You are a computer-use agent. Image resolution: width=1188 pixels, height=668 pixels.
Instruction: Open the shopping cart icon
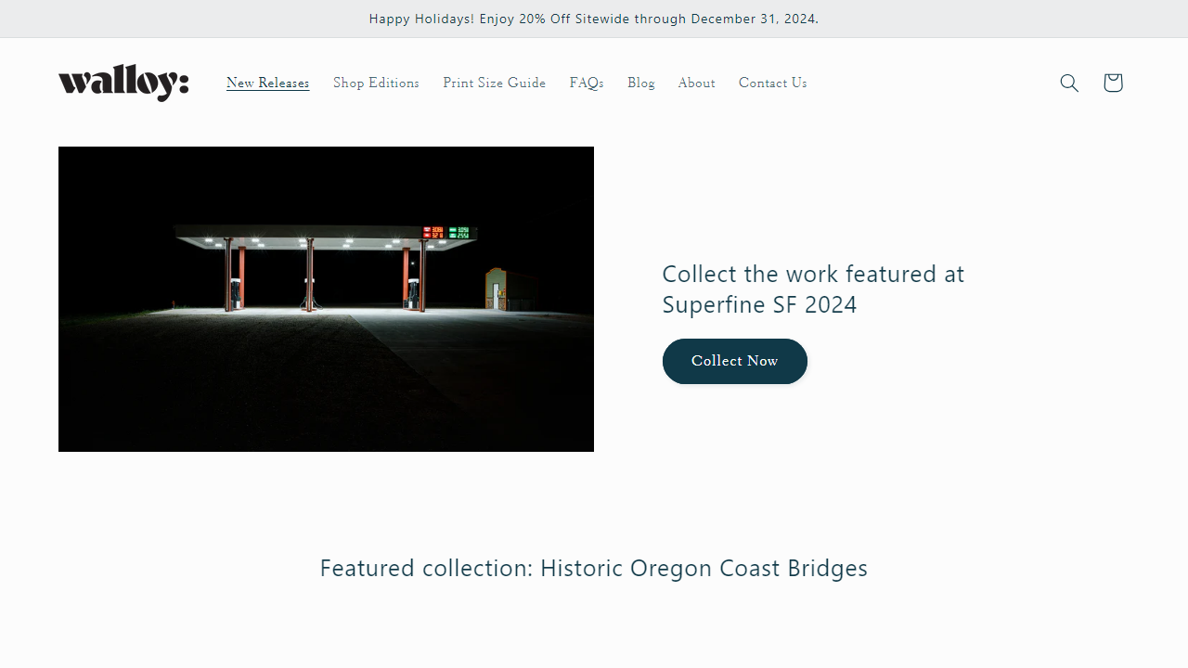pyautogui.click(x=1113, y=83)
